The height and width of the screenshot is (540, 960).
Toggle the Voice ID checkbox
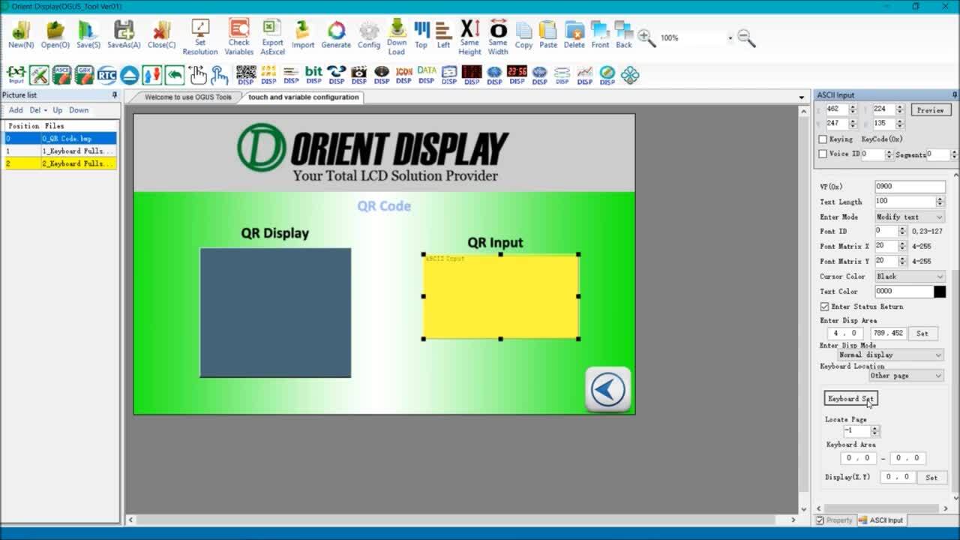click(x=823, y=154)
